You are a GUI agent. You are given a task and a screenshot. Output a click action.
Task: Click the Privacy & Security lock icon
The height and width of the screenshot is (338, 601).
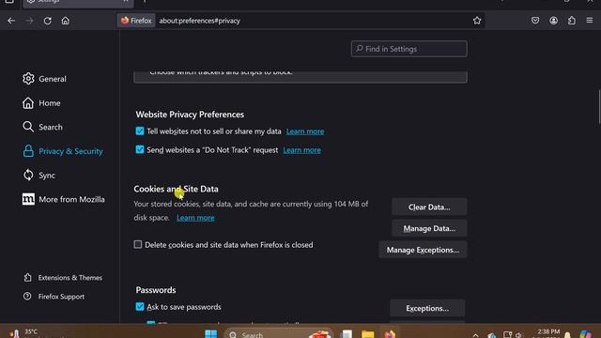point(28,151)
